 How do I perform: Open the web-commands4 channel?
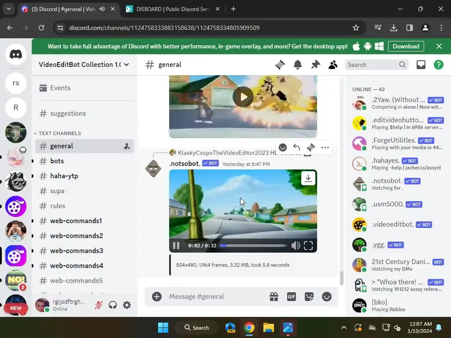85,265
